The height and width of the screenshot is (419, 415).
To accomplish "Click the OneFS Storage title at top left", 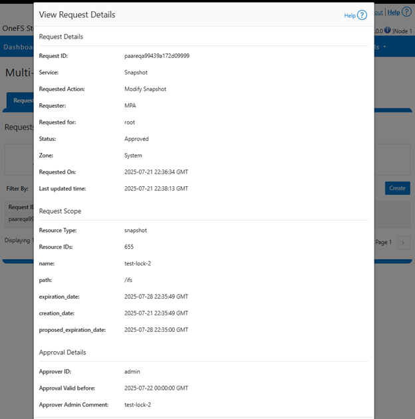I will coord(17,29).
